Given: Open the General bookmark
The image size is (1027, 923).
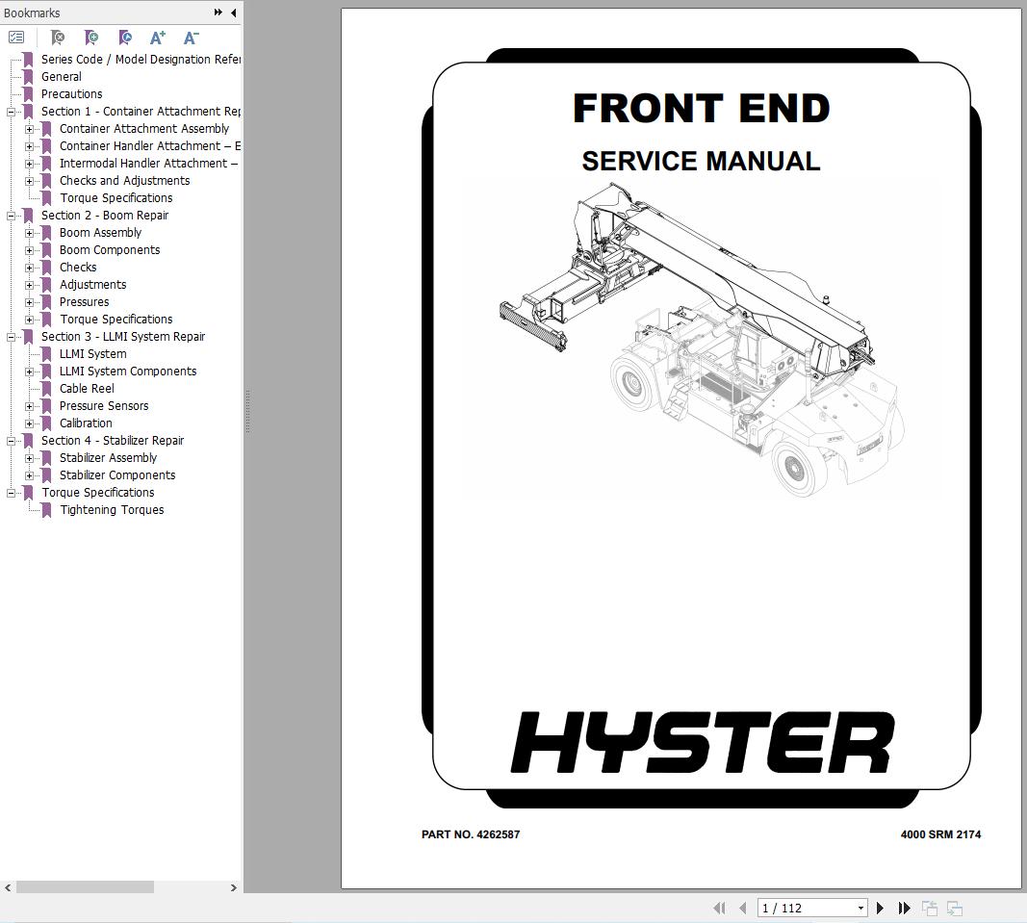Looking at the screenshot, I should tap(61, 77).
